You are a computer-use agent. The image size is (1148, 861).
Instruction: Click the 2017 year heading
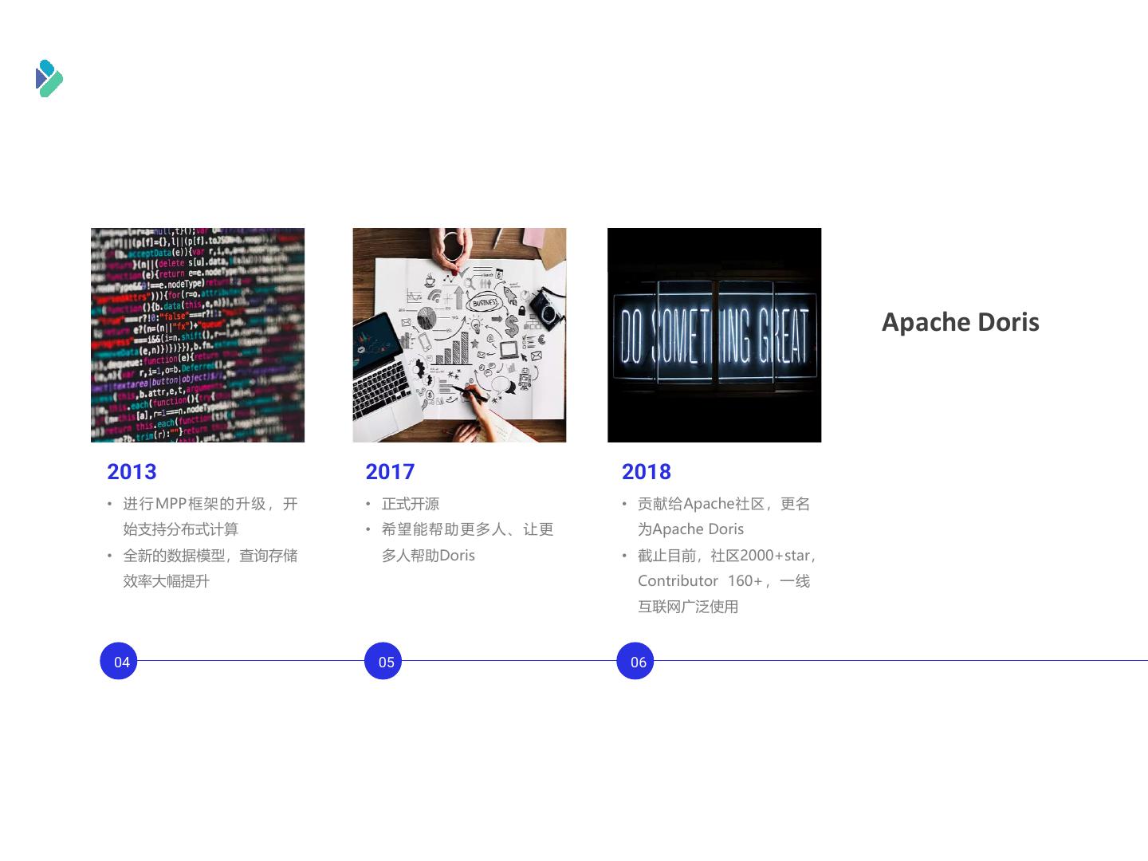click(x=390, y=471)
